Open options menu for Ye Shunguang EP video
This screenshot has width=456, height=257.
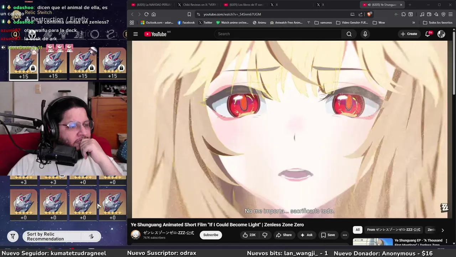(446, 241)
